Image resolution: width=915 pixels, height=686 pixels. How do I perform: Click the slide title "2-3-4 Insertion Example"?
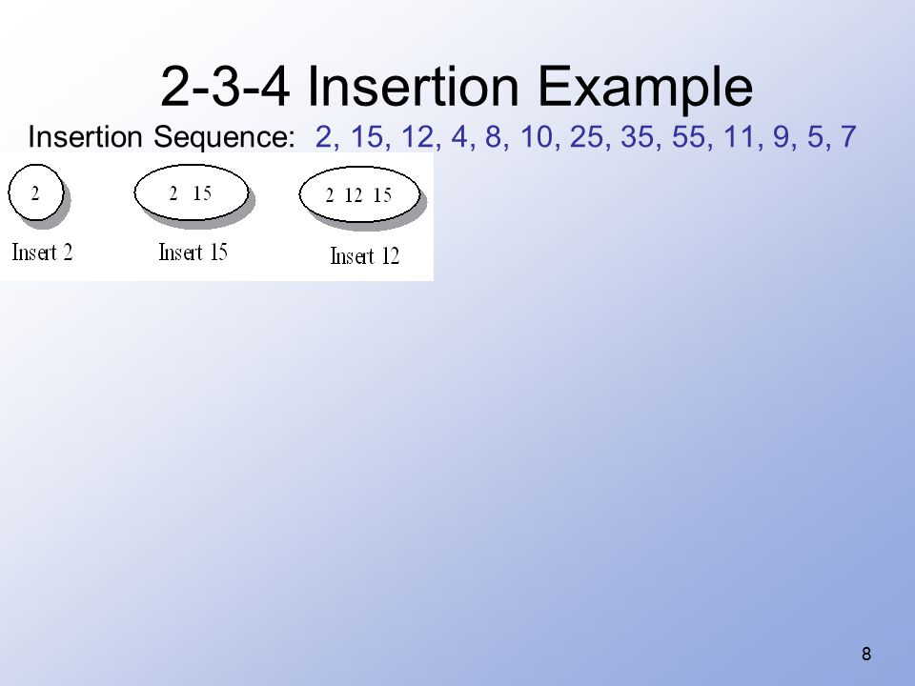457,87
